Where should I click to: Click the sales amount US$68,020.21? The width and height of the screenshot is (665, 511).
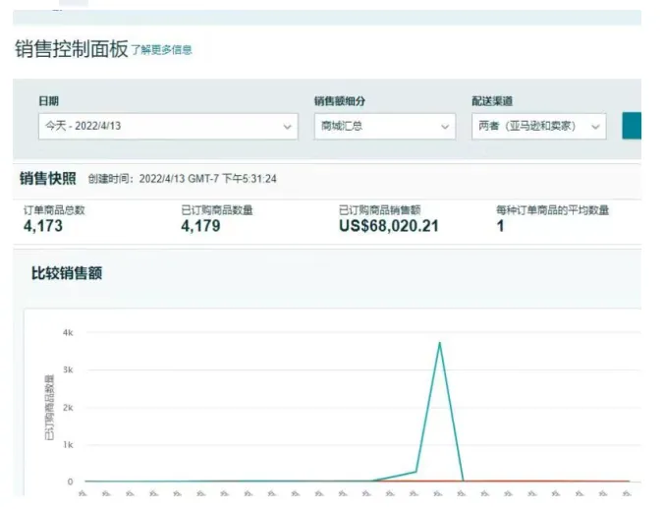(389, 226)
